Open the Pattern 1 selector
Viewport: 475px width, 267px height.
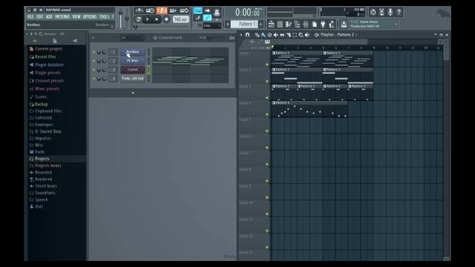(244, 24)
